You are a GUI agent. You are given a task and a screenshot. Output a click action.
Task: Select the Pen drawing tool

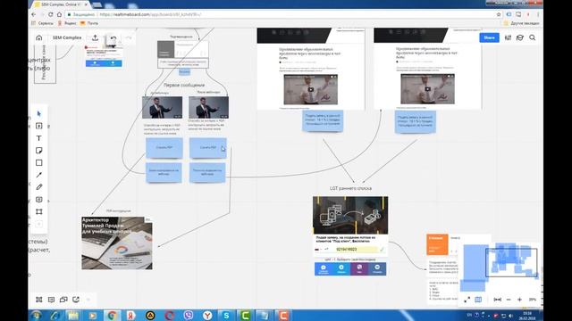(39, 187)
